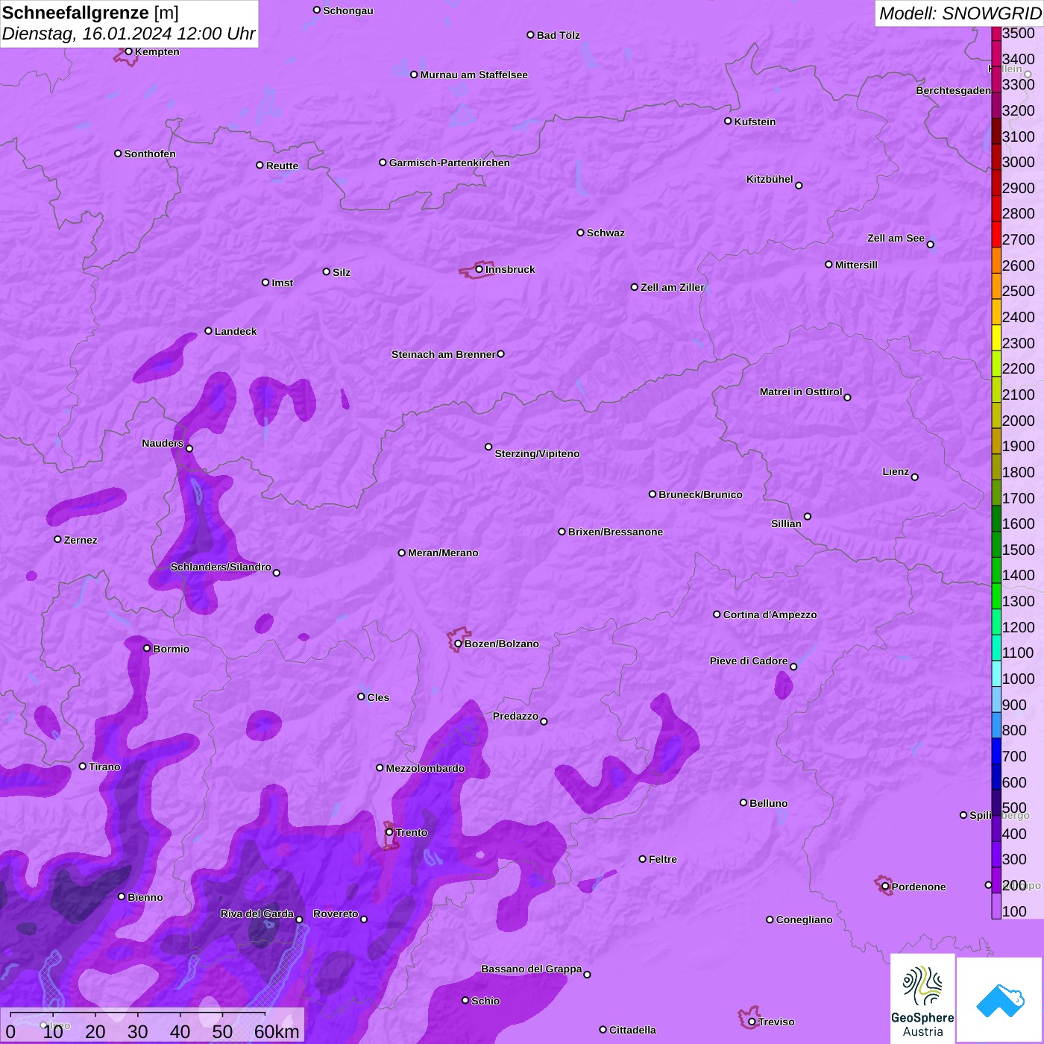Click the Bad Tölz place label
Screen dimensions: 1044x1044
pos(559,35)
